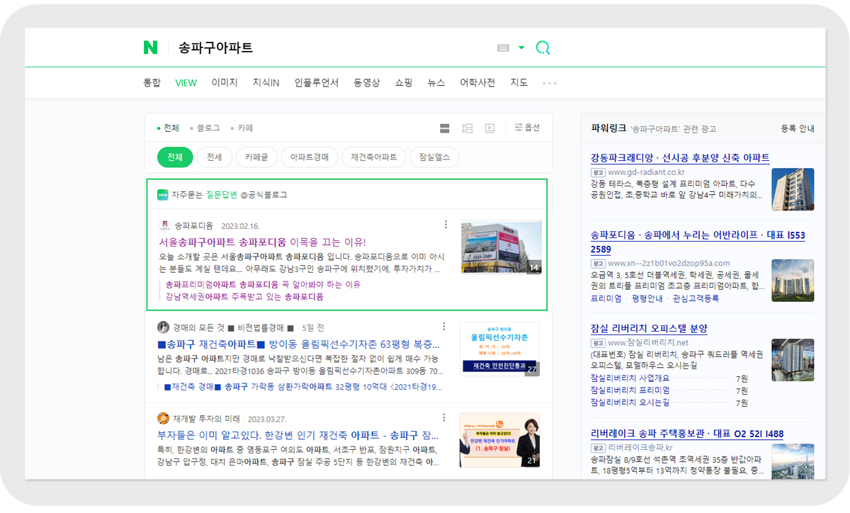Viewport: 850px width, 513px height.
Task: Open link 강남역세권아파트 주목받고 있는 송파포디움
Action: (244, 297)
